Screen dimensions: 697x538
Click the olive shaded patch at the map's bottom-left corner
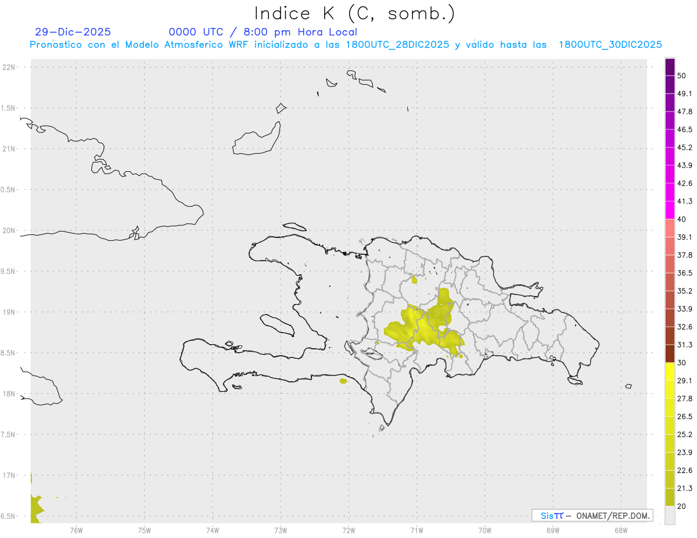pyautogui.click(x=36, y=509)
